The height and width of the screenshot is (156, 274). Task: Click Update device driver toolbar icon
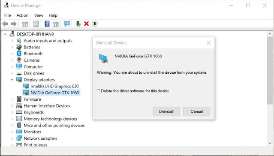pos(78,24)
